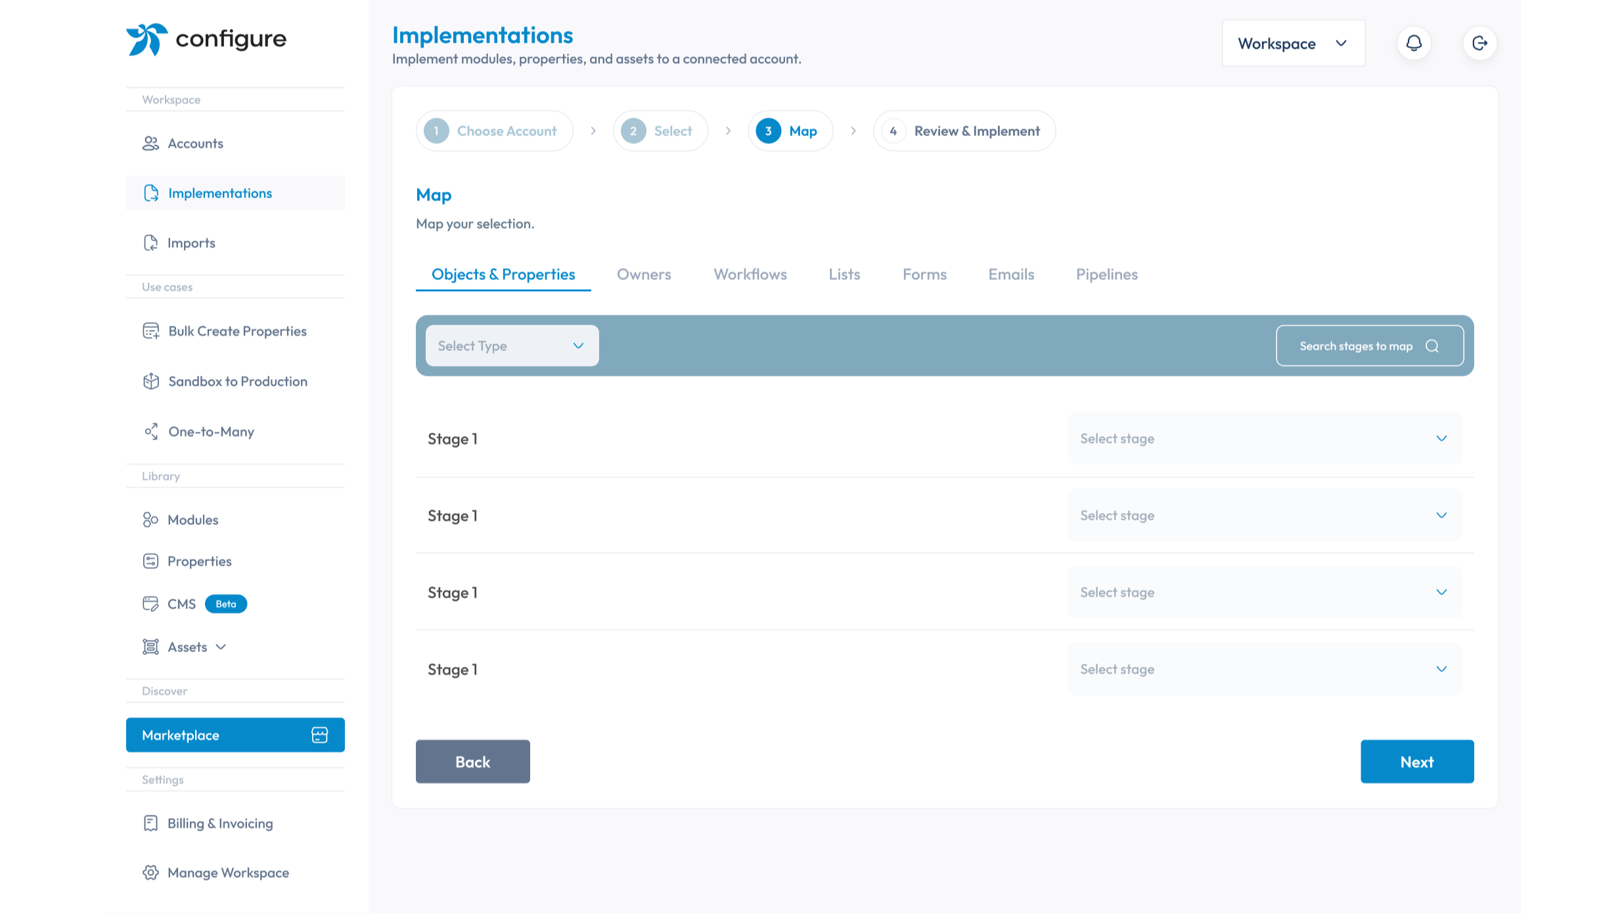Image resolution: width=1624 pixels, height=914 pixels.
Task: Click the logout icon in header
Action: pyautogui.click(x=1479, y=43)
